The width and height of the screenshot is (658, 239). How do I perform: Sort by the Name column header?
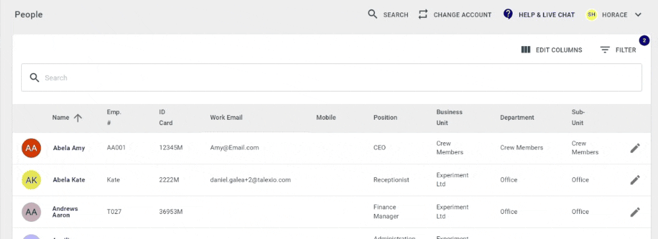point(61,118)
